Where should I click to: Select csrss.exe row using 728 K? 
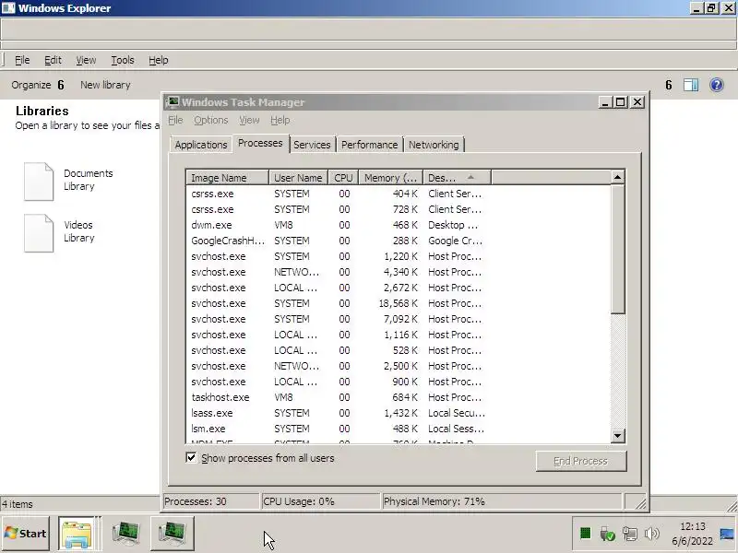(x=338, y=209)
